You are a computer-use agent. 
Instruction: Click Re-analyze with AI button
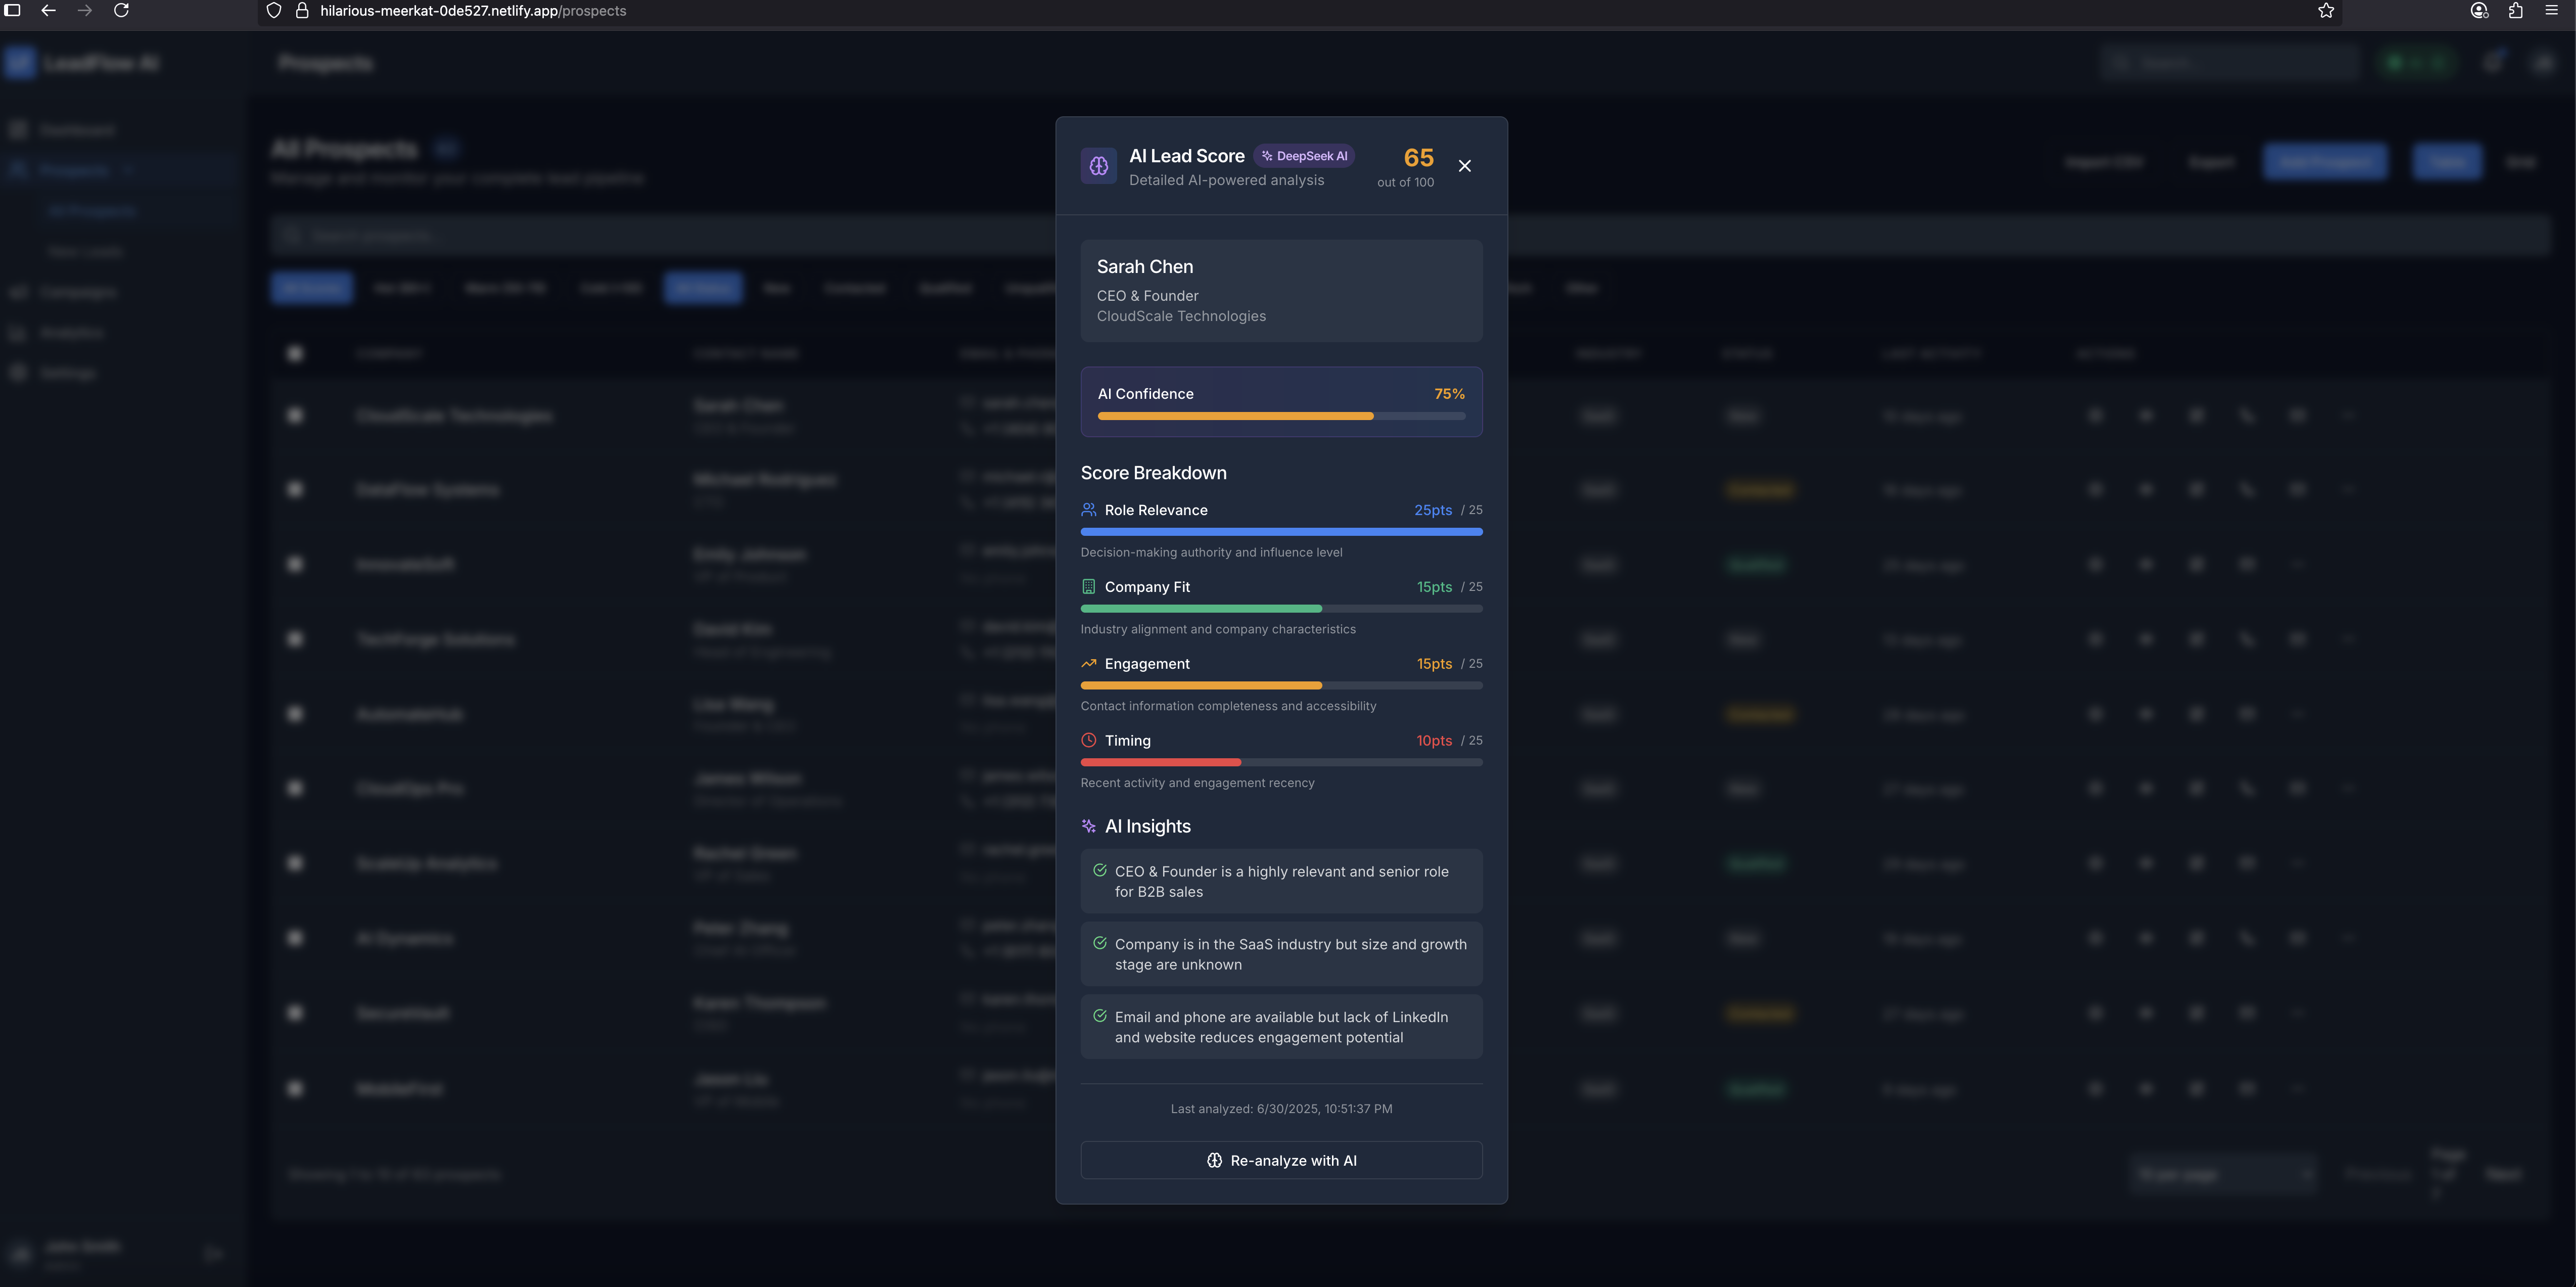(x=1281, y=1160)
